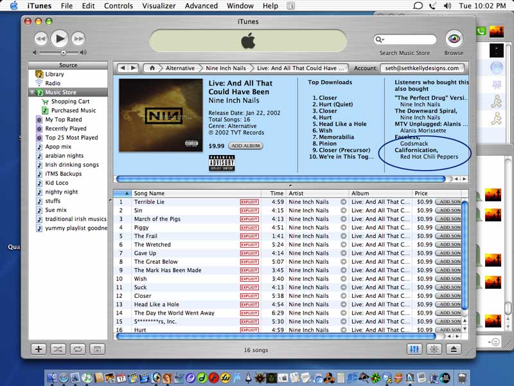Select the Apop mix playlist
This screenshot has height=386, width=514.
pos(58,147)
